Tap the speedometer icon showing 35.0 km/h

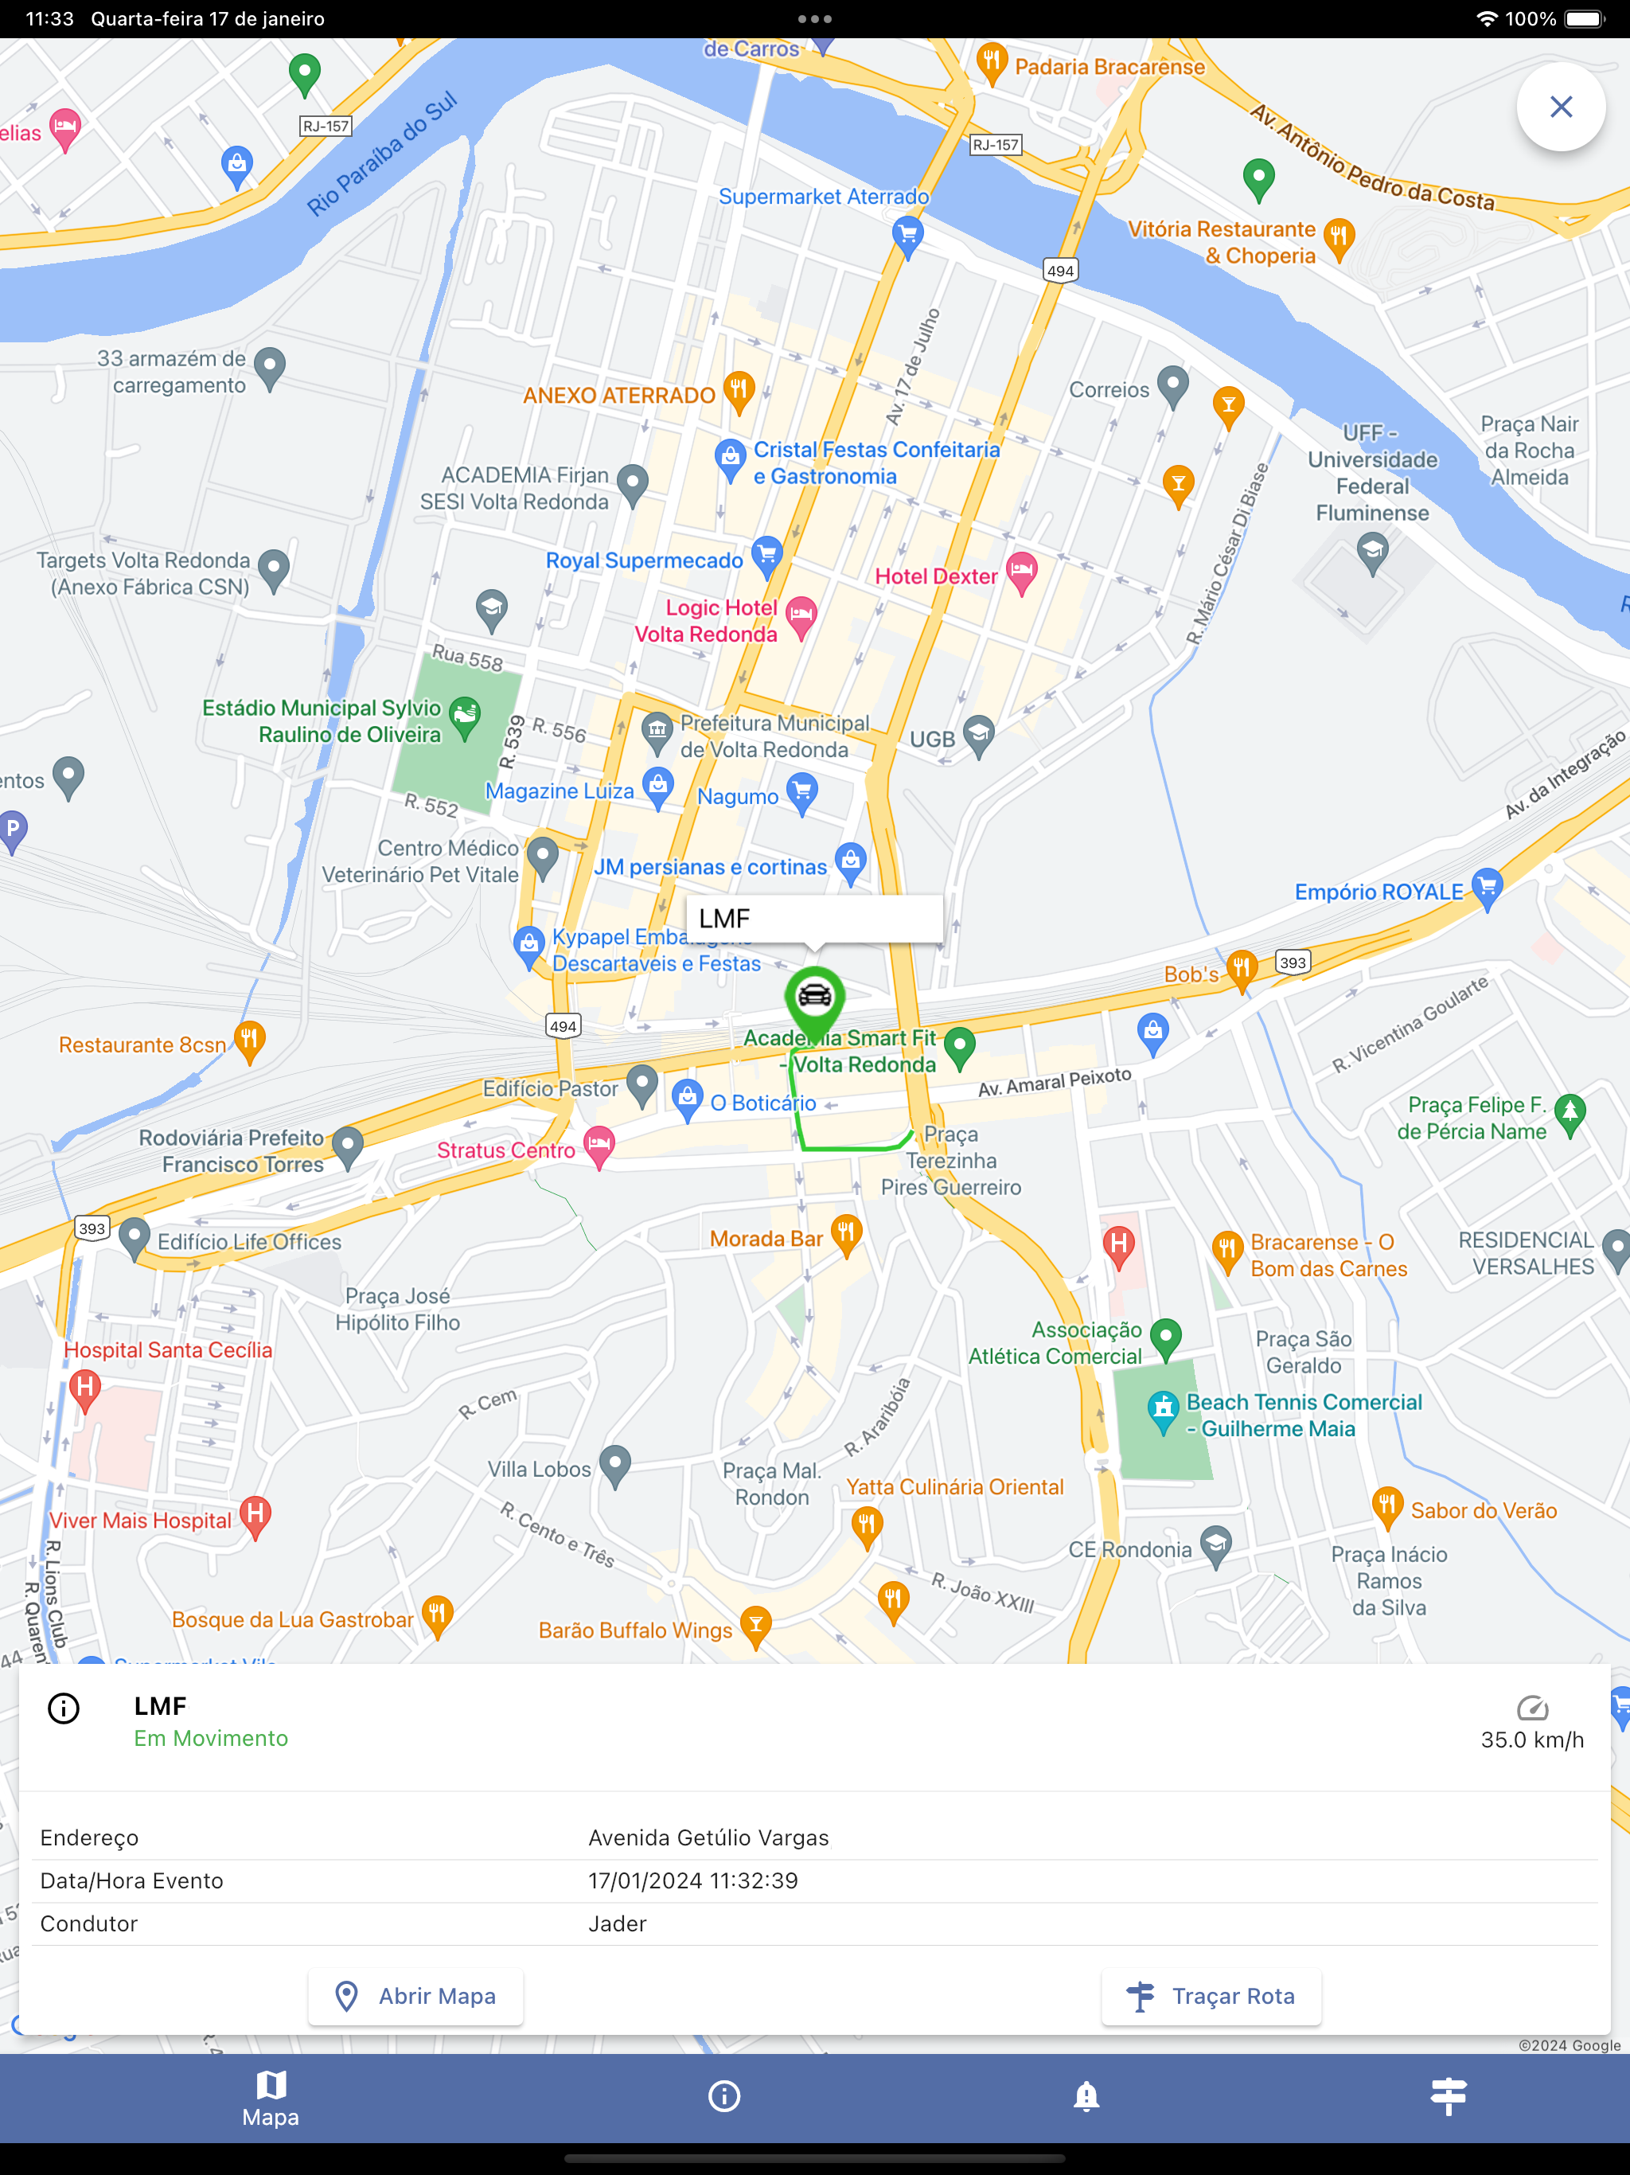click(1531, 1707)
